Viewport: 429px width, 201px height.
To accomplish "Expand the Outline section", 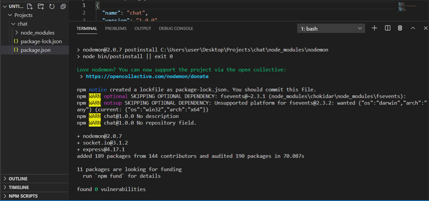I will pyautogui.click(x=18, y=179).
